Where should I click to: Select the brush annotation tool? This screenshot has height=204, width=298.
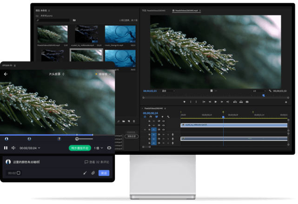pos(85,173)
